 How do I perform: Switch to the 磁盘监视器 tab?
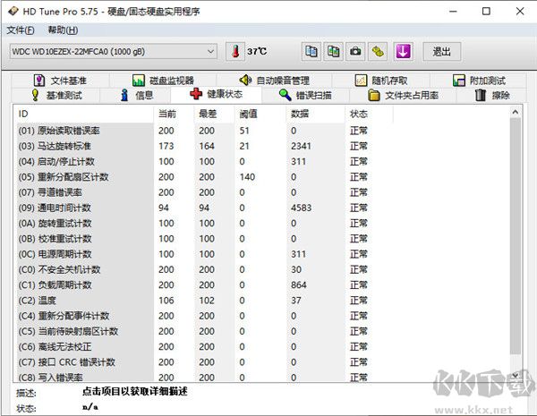[x=163, y=81]
